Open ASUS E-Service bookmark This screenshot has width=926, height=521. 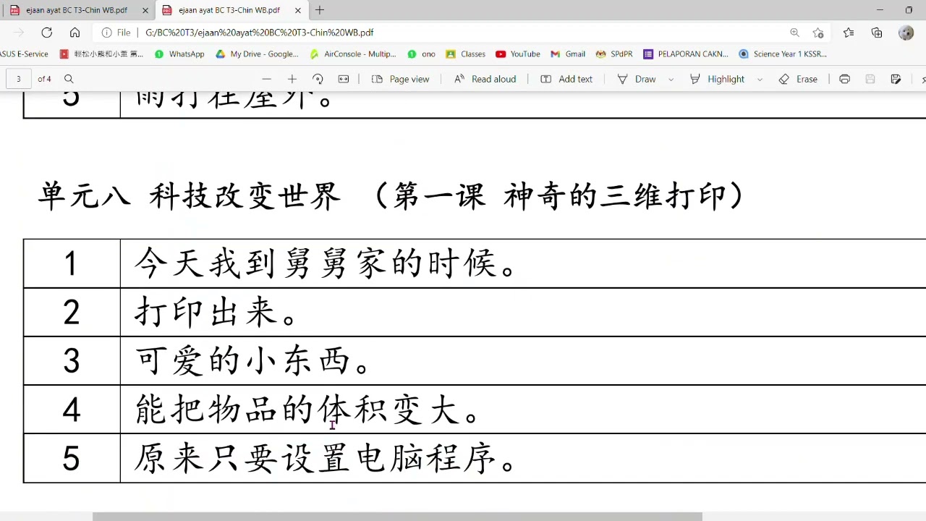tap(24, 54)
